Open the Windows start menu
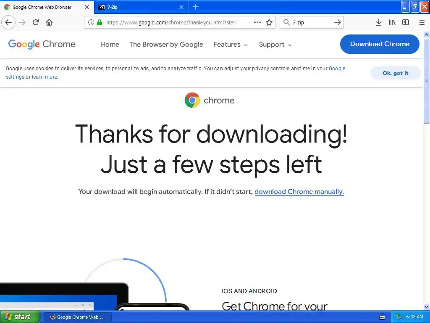430x323 pixels. coord(20,317)
